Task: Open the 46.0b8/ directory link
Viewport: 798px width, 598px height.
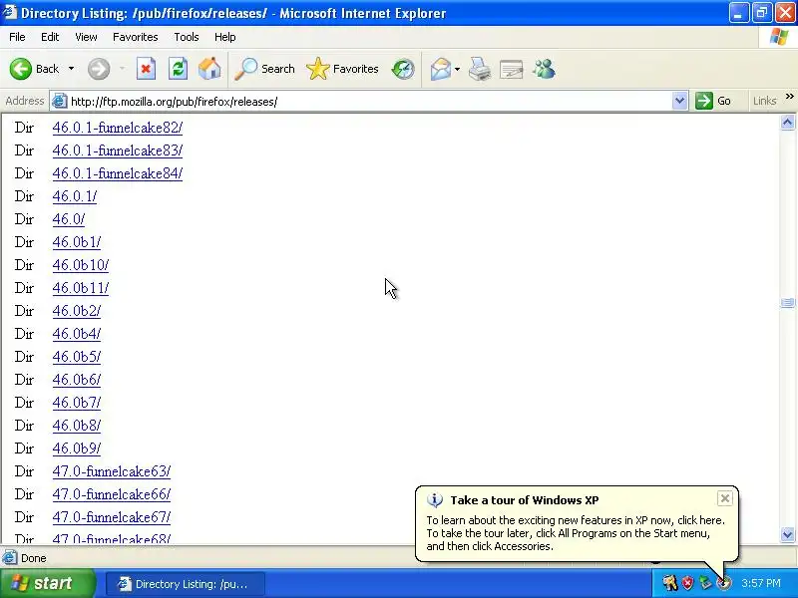Action: (x=77, y=426)
